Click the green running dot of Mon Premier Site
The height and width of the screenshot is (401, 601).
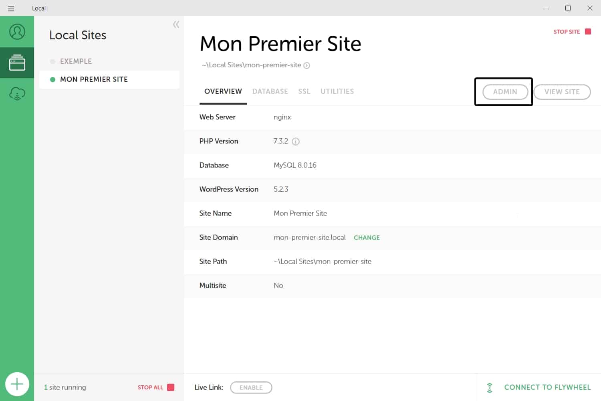(x=52, y=79)
